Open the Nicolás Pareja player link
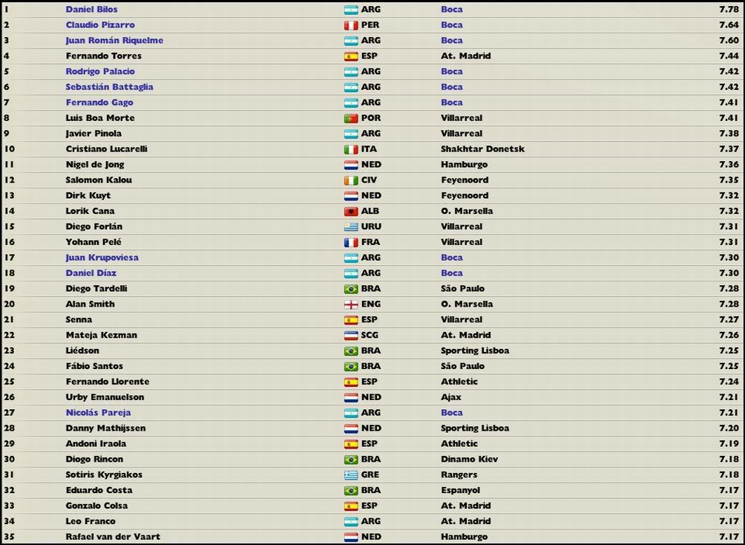This screenshot has height=545, width=745. (99, 413)
